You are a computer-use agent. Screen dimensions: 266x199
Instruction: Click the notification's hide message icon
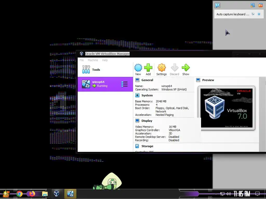tap(253, 14)
